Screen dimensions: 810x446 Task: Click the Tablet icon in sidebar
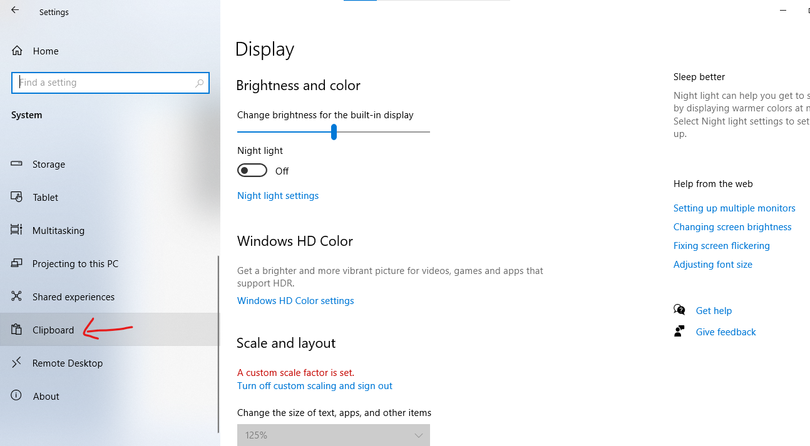(16, 196)
